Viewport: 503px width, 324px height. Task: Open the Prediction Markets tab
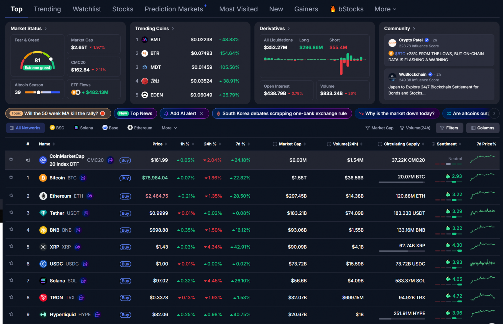click(x=174, y=9)
